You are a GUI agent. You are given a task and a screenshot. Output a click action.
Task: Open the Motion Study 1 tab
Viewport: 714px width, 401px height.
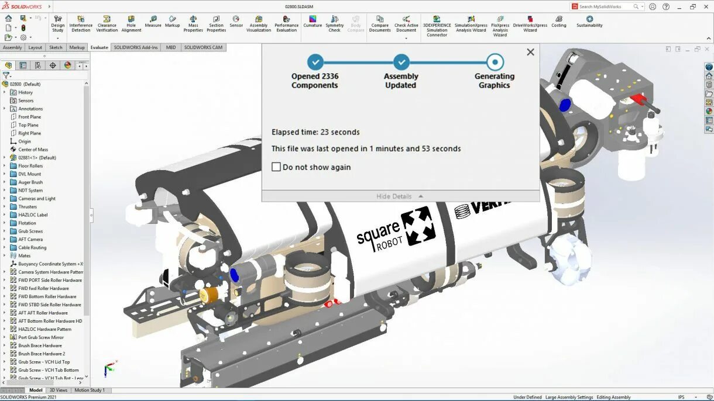click(90, 390)
